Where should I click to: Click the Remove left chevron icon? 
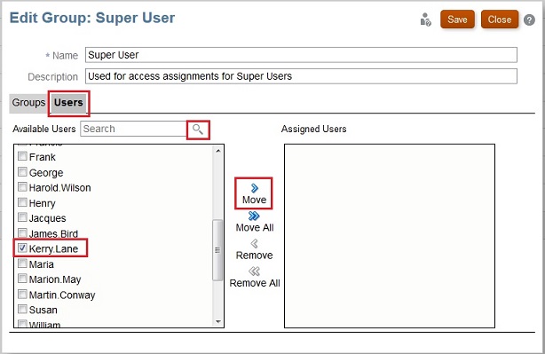[254, 243]
